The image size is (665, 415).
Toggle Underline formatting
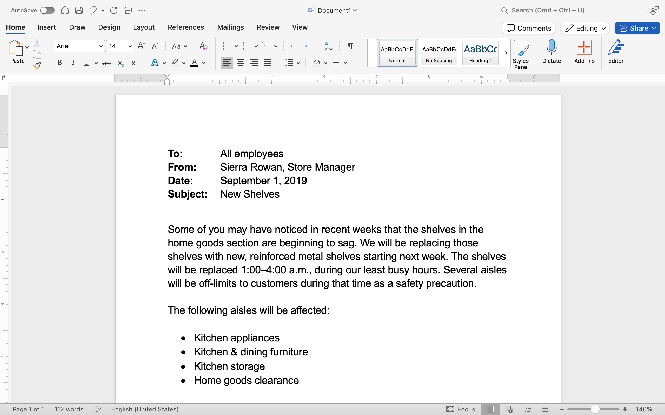coord(86,63)
